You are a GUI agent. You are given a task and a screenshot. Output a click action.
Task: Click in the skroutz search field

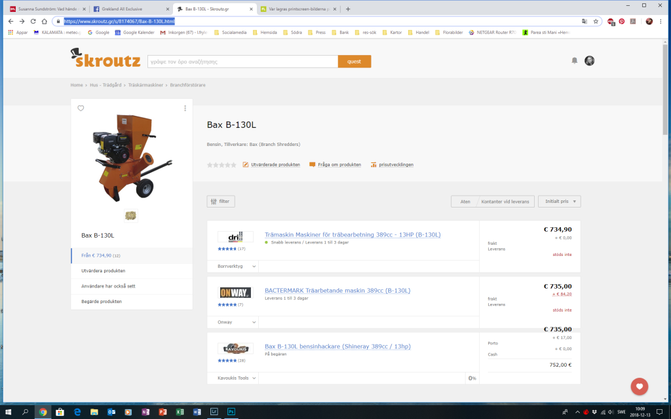(242, 62)
